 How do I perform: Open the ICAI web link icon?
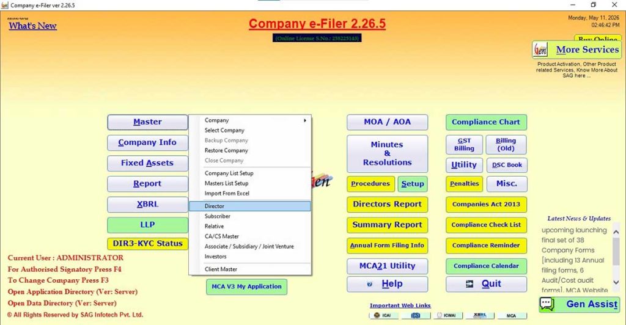[383, 315]
